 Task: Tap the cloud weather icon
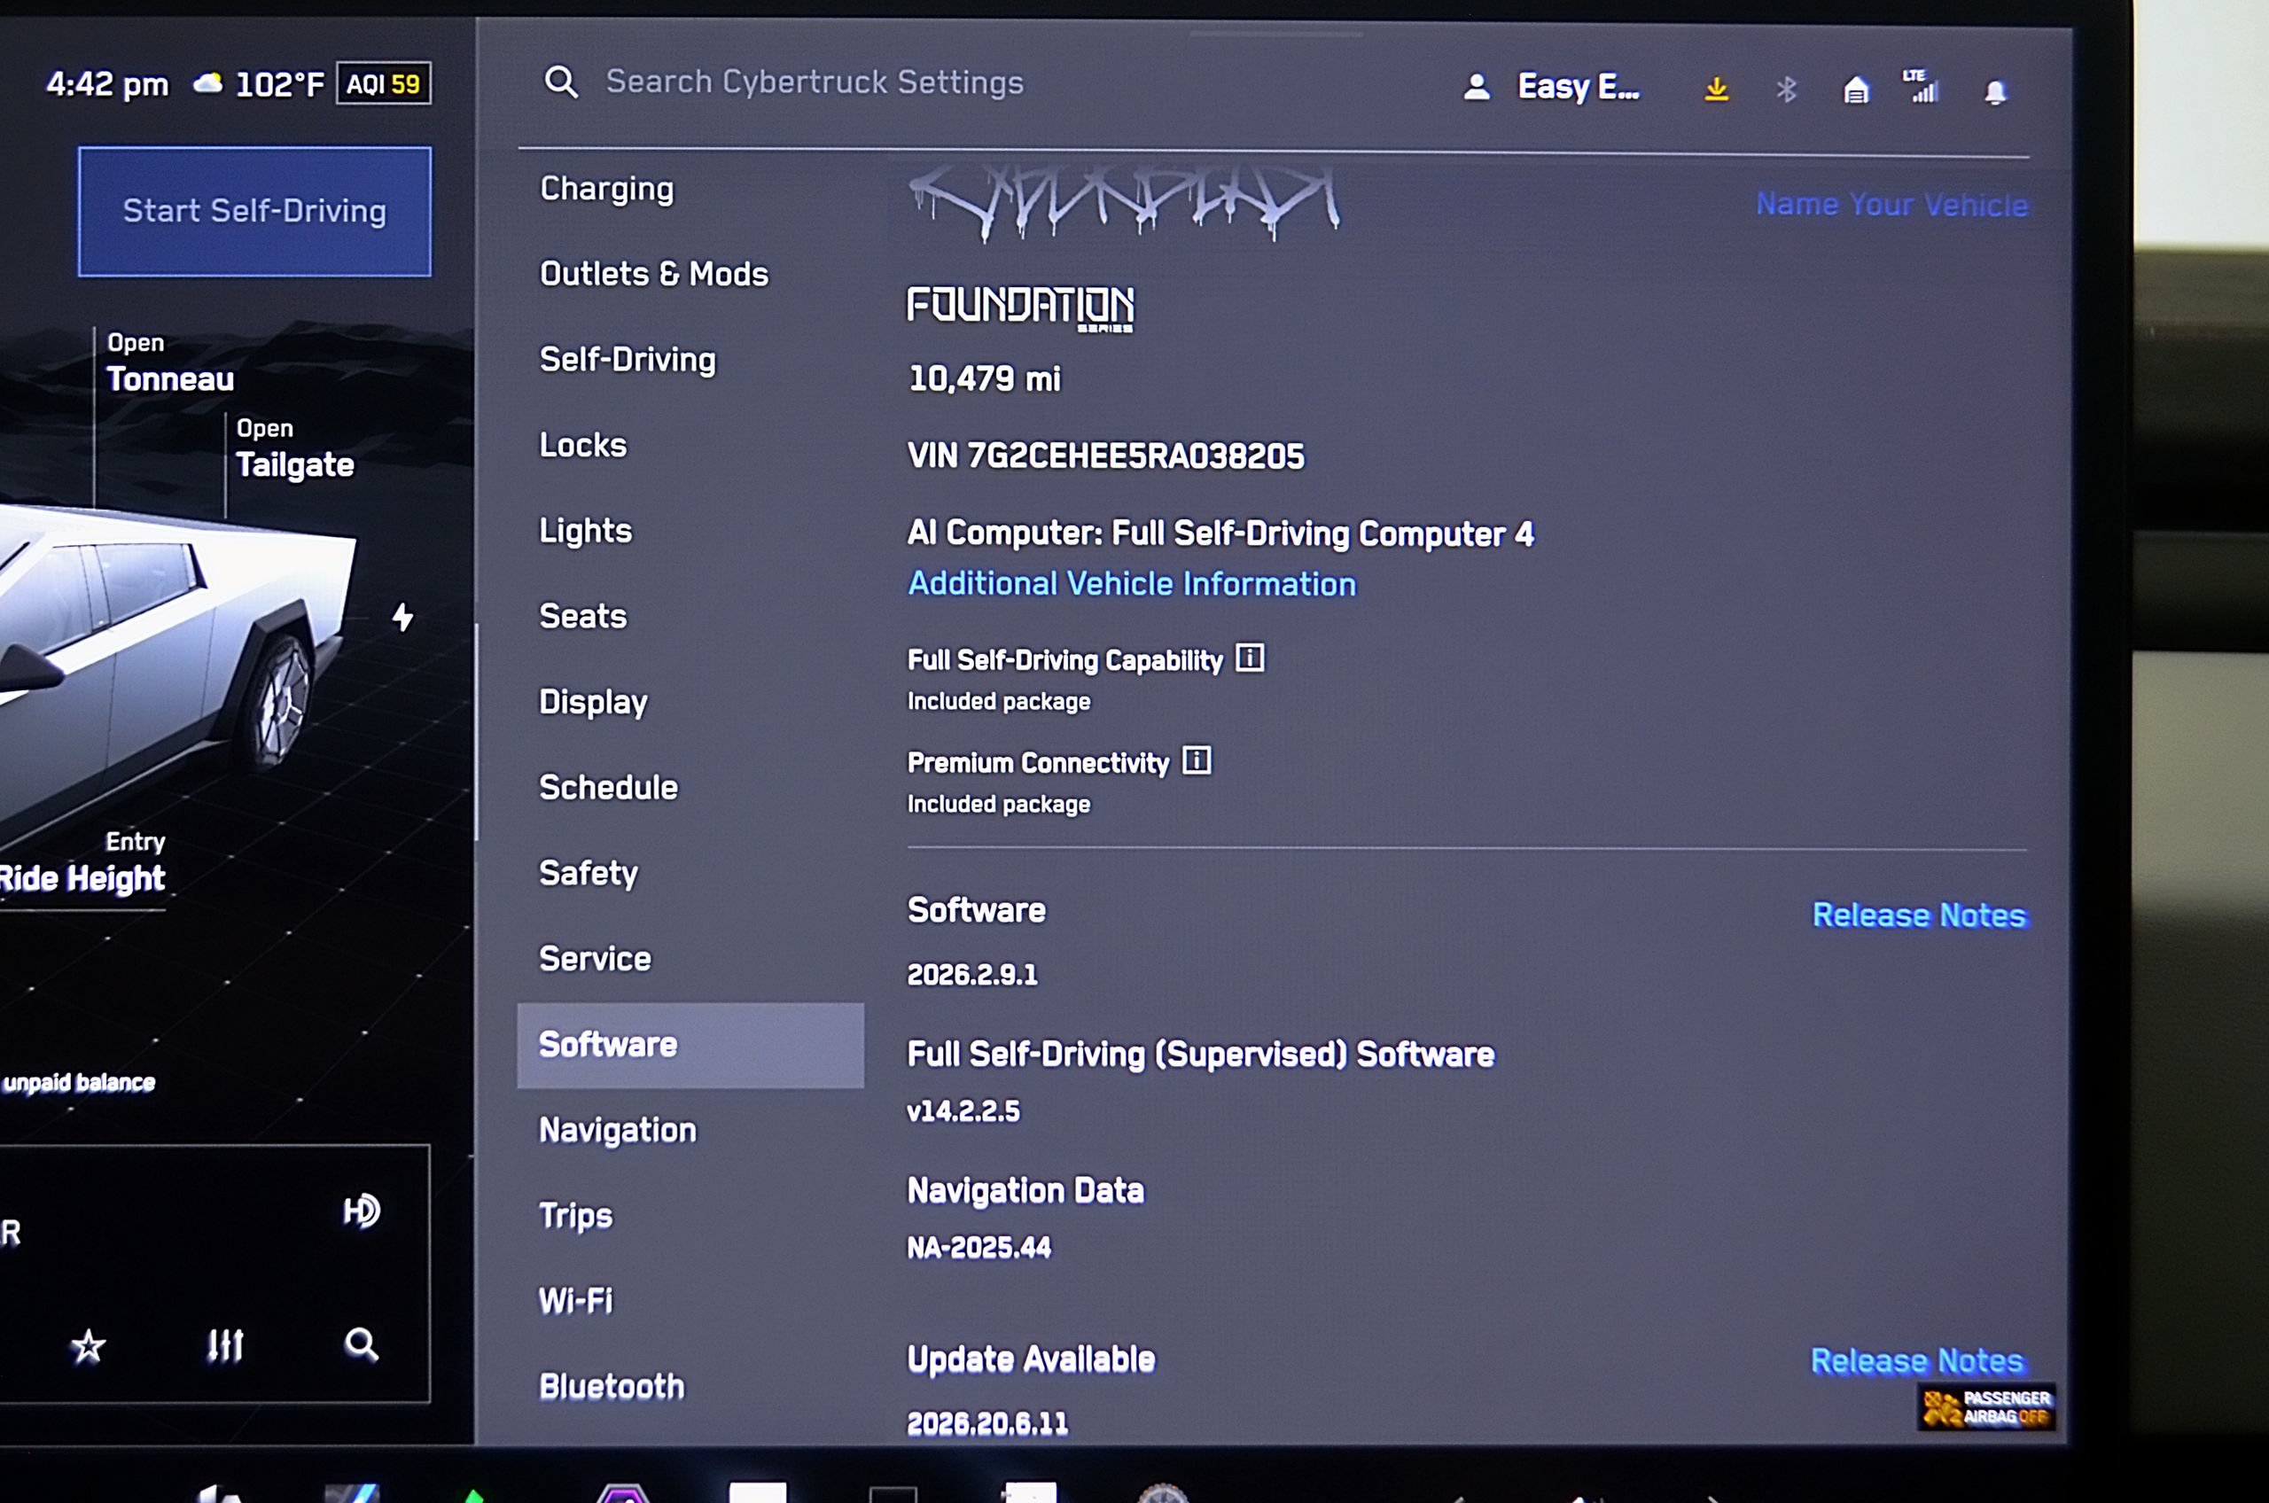point(208,84)
